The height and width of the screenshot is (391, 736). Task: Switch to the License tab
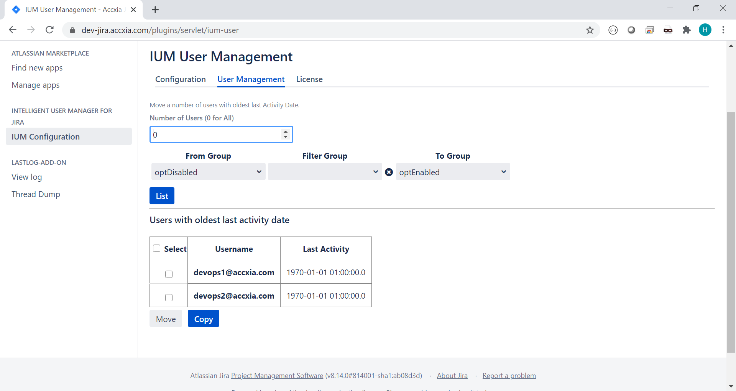click(x=309, y=79)
